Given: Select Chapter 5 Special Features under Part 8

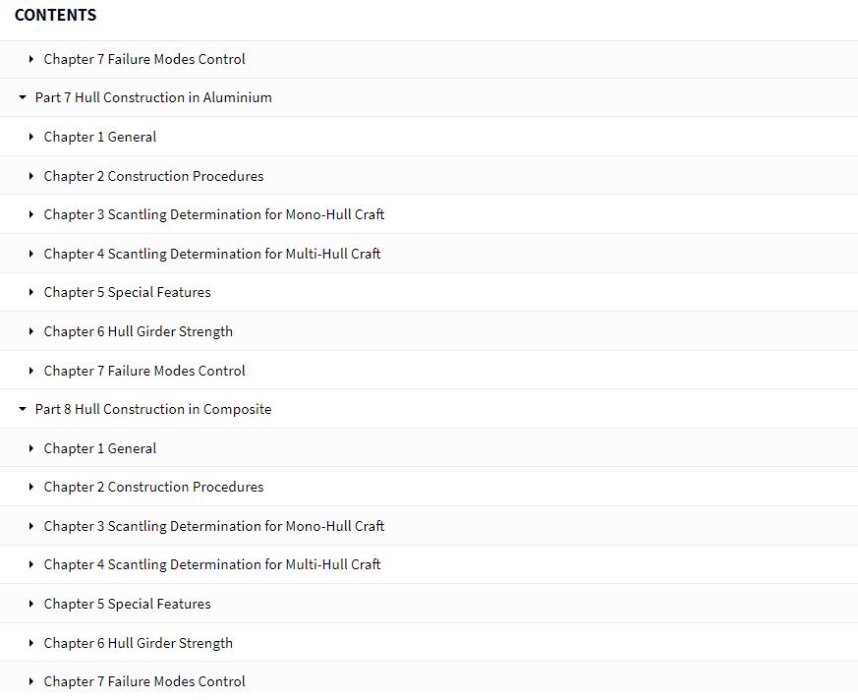Looking at the screenshot, I should pyautogui.click(x=128, y=604).
